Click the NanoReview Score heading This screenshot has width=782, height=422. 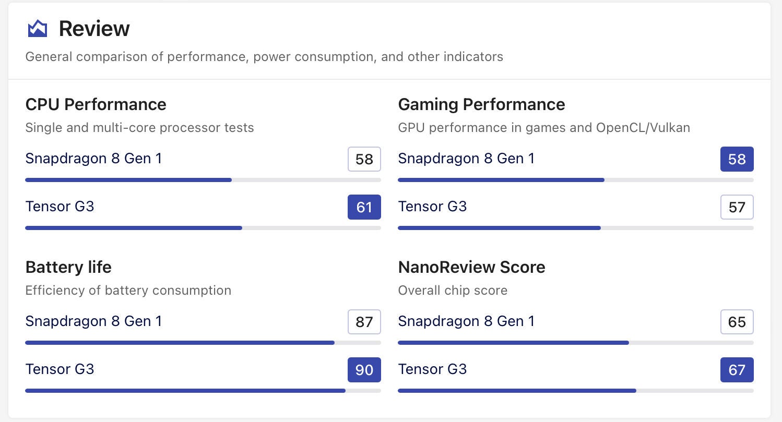pos(471,267)
